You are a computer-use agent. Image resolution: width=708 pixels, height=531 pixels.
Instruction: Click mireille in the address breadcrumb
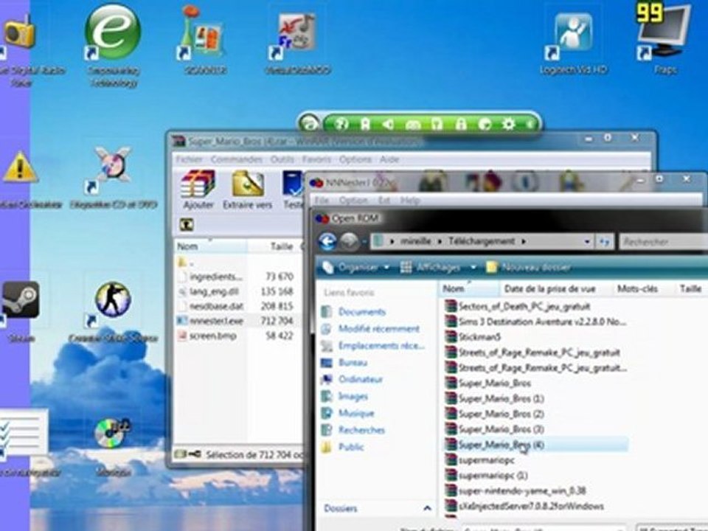416,242
